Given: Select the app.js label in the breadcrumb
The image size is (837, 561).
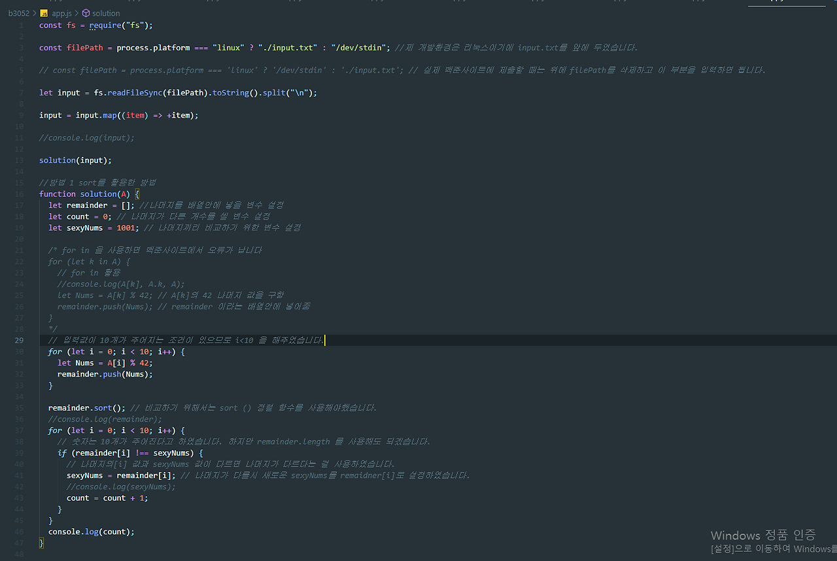Looking at the screenshot, I should coord(61,12).
